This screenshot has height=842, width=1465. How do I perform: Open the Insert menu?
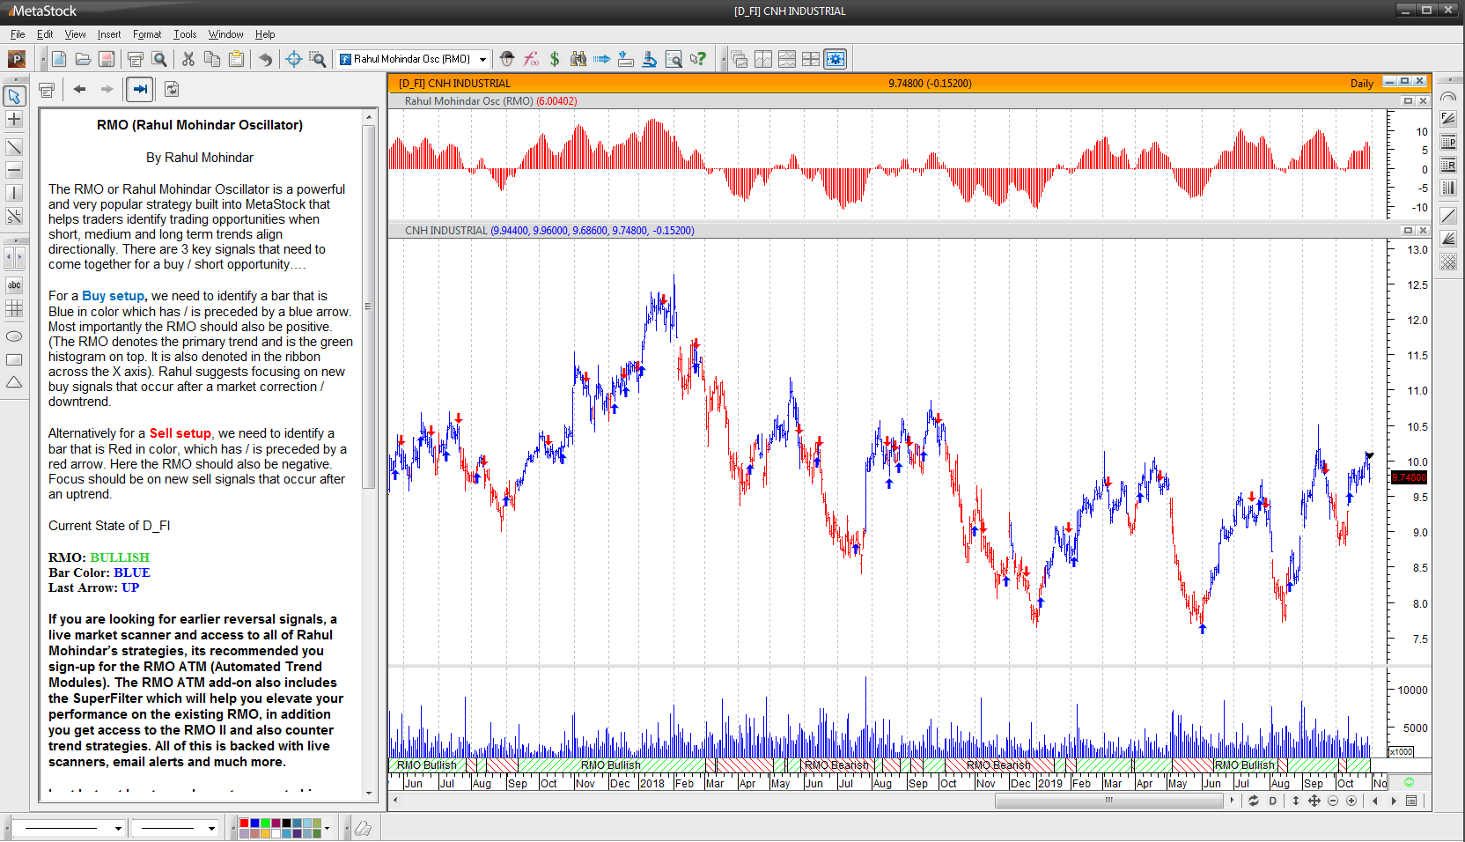109,34
